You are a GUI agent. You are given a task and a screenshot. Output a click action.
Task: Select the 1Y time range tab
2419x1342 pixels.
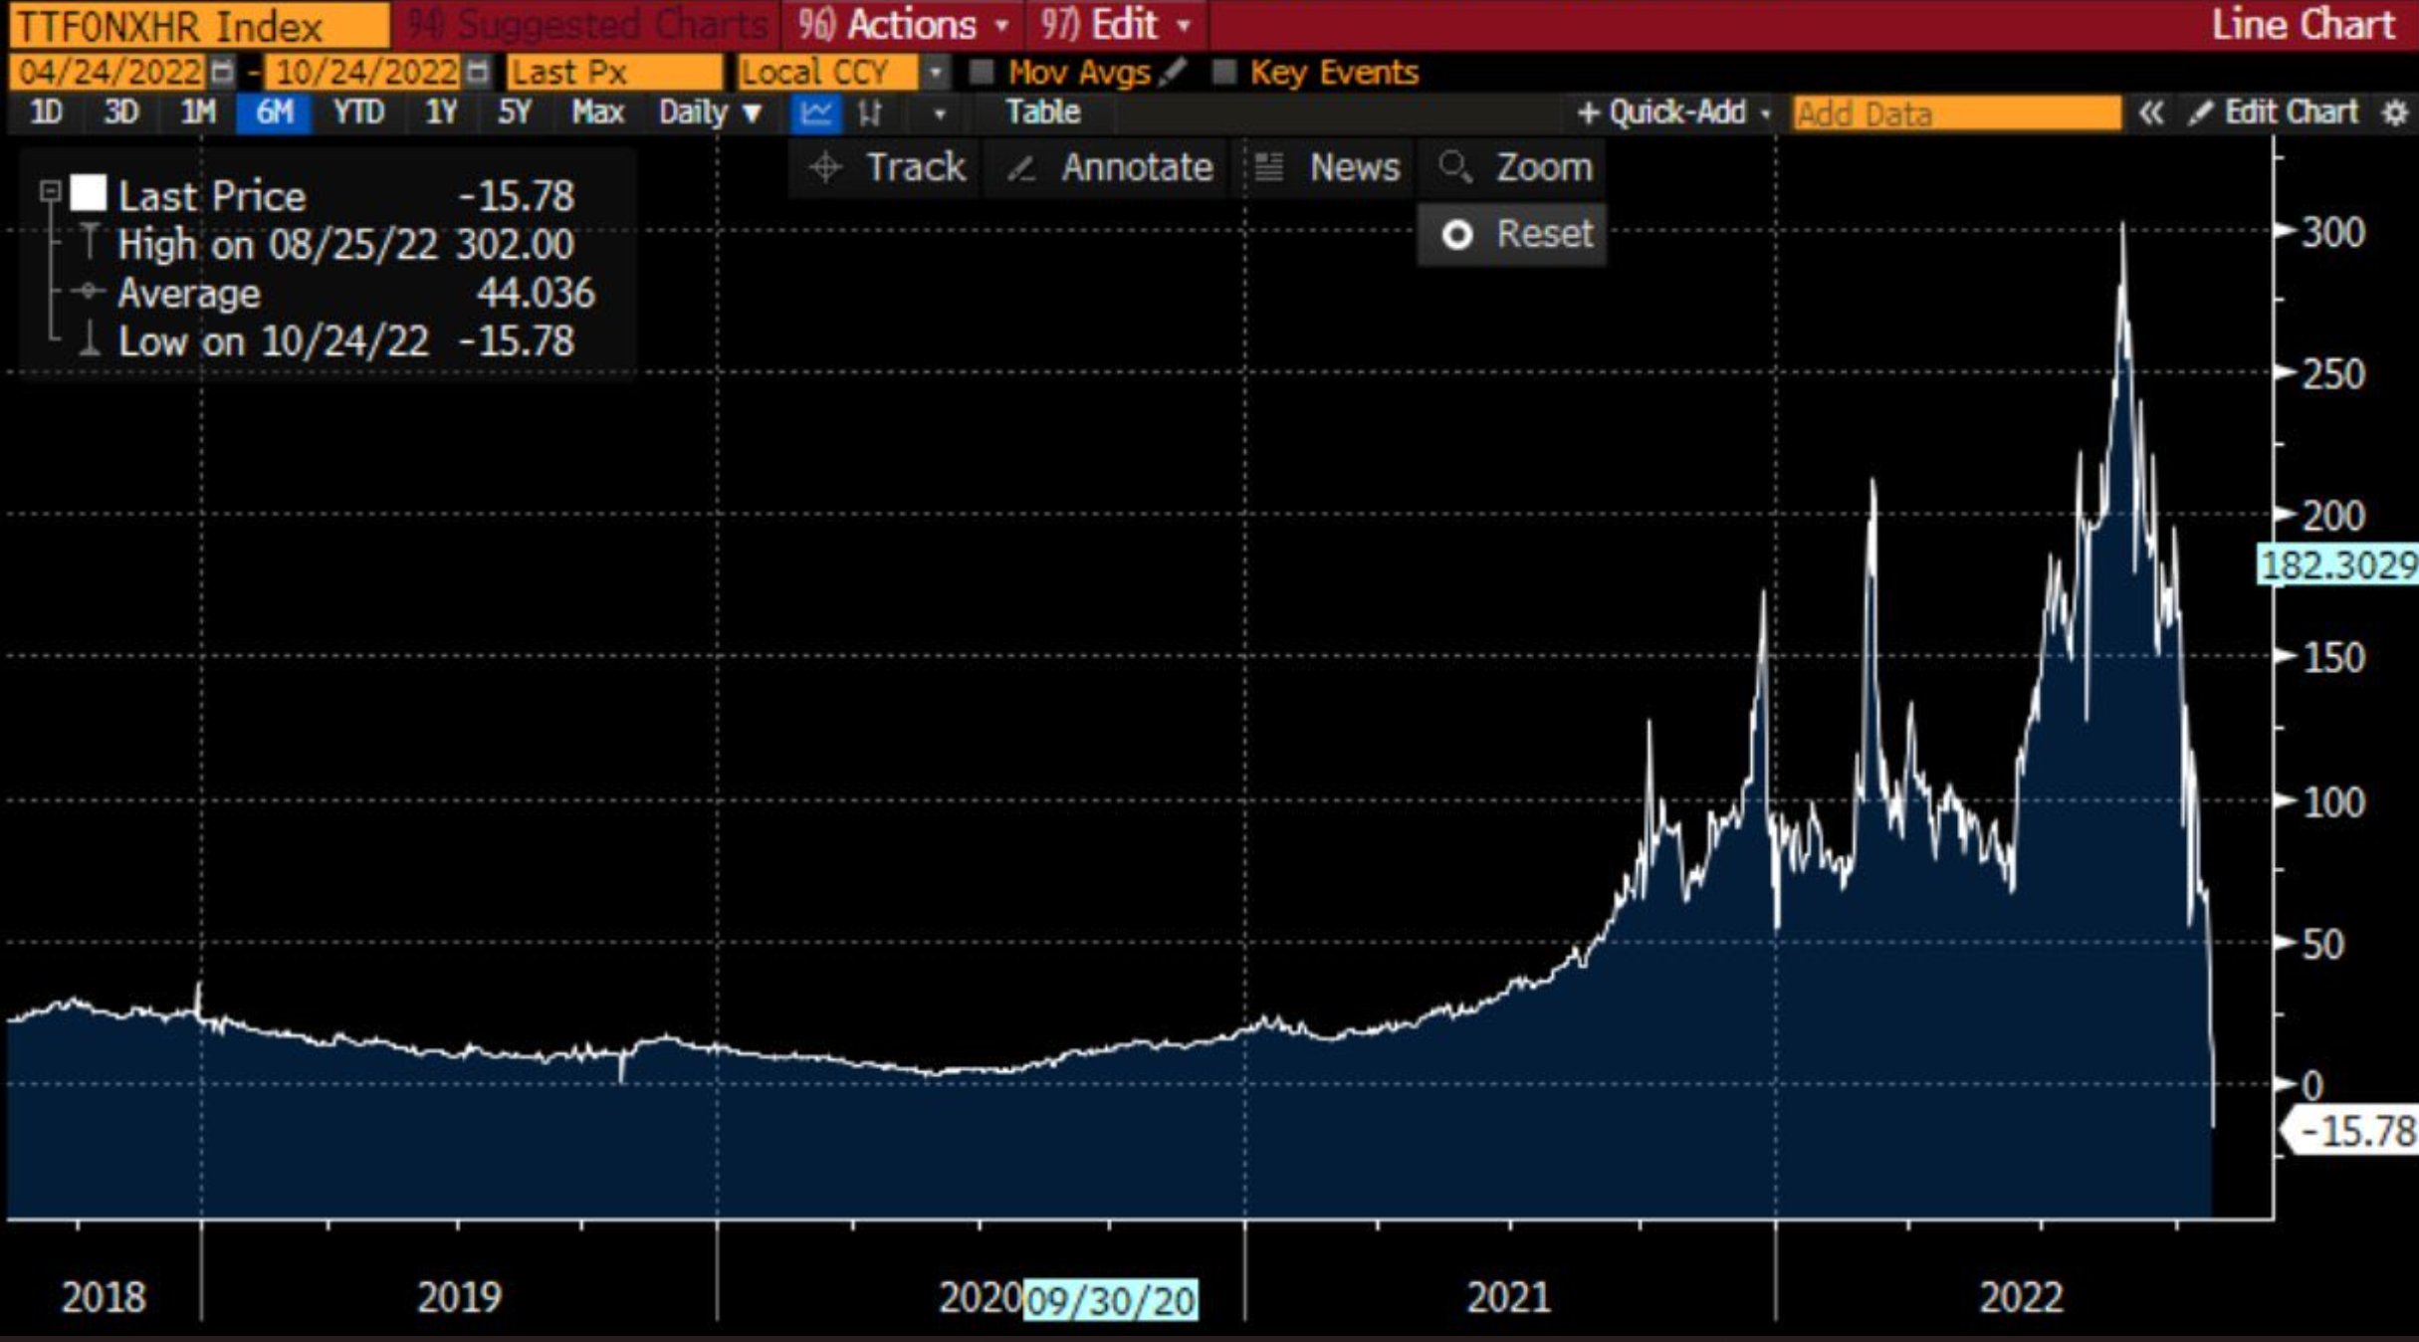point(441,112)
